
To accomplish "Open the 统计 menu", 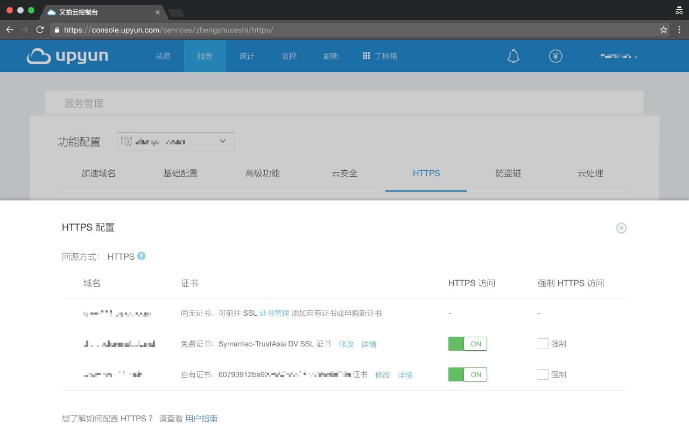I will [247, 56].
